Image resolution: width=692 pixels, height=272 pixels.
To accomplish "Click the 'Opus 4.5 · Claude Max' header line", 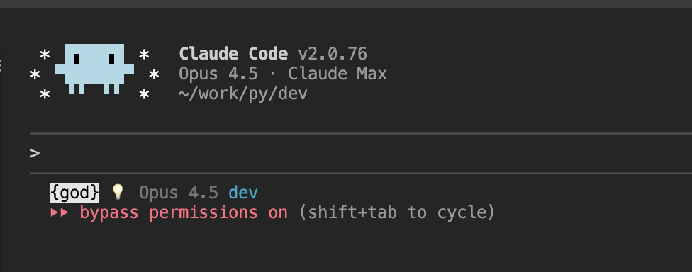I will 283,74.
